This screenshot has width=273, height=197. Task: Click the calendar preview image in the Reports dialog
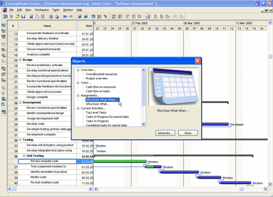pyautogui.click(x=174, y=87)
